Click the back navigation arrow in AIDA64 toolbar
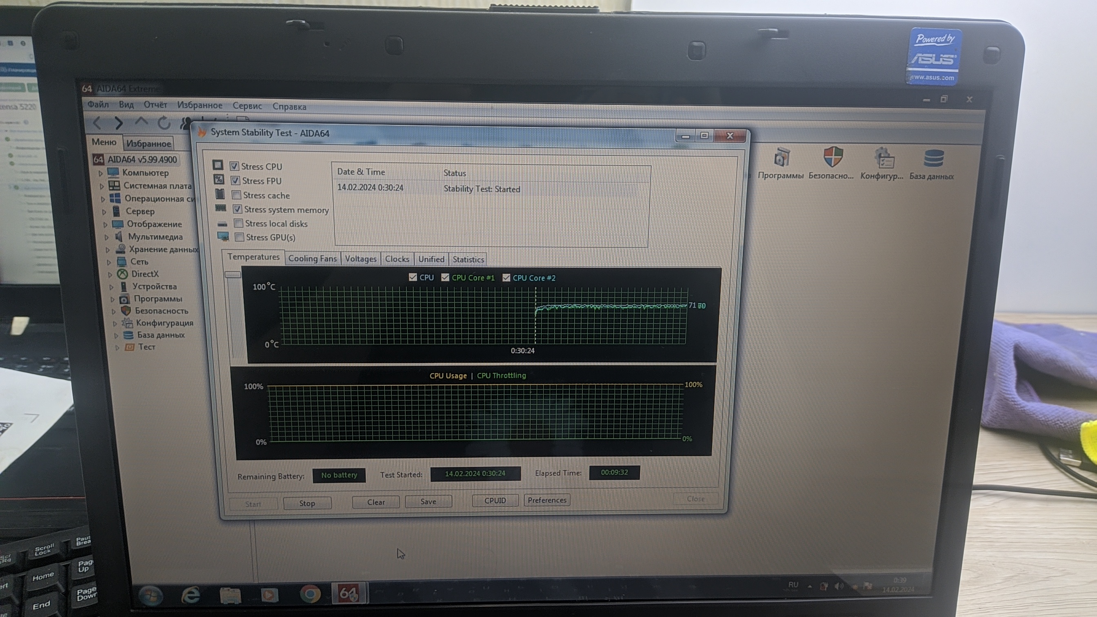Screen dimensions: 1097x617 click(97, 123)
